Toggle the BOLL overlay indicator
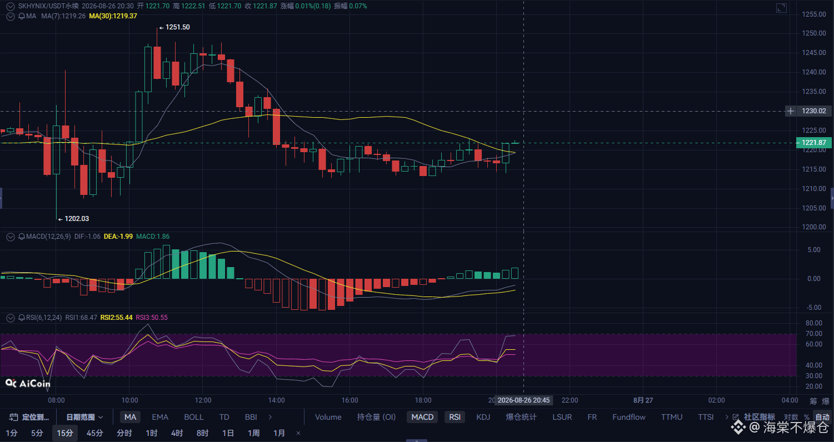 [194, 417]
